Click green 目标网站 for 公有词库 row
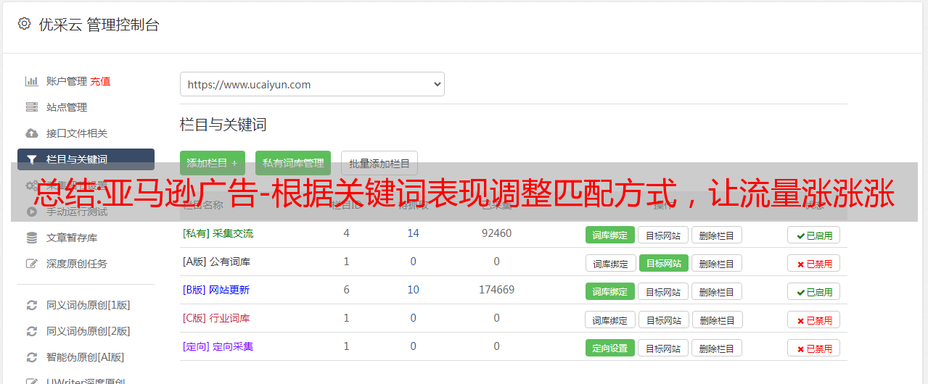This screenshot has width=928, height=384. coord(663,263)
